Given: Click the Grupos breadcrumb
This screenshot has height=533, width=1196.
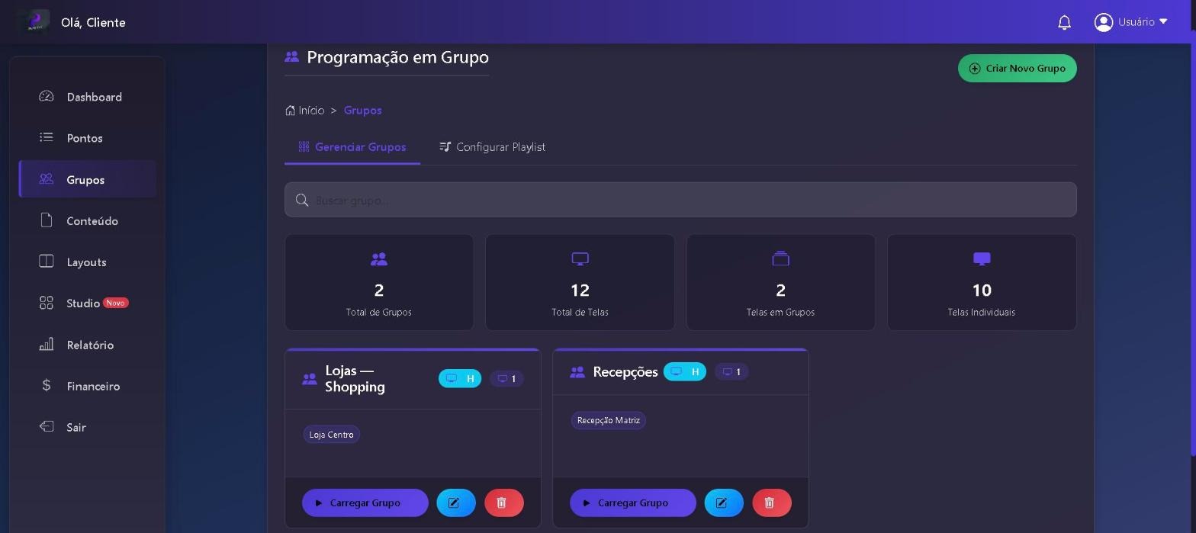Looking at the screenshot, I should pyautogui.click(x=362, y=110).
